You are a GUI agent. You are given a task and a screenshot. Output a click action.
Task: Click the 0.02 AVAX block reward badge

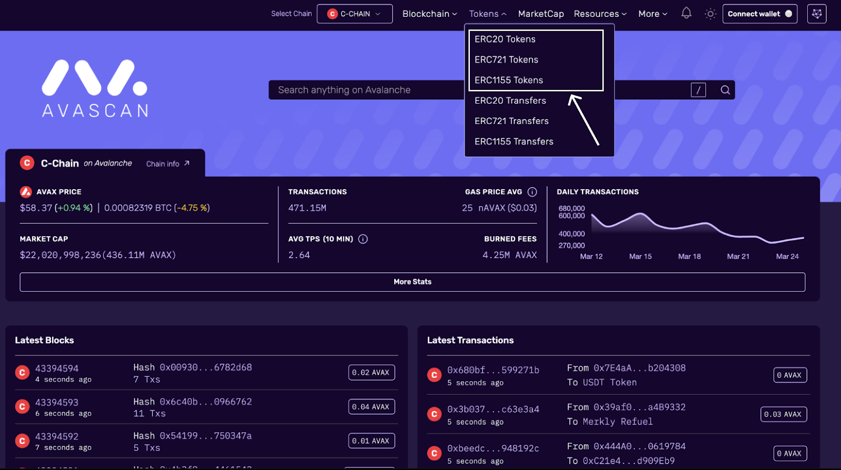coord(372,373)
